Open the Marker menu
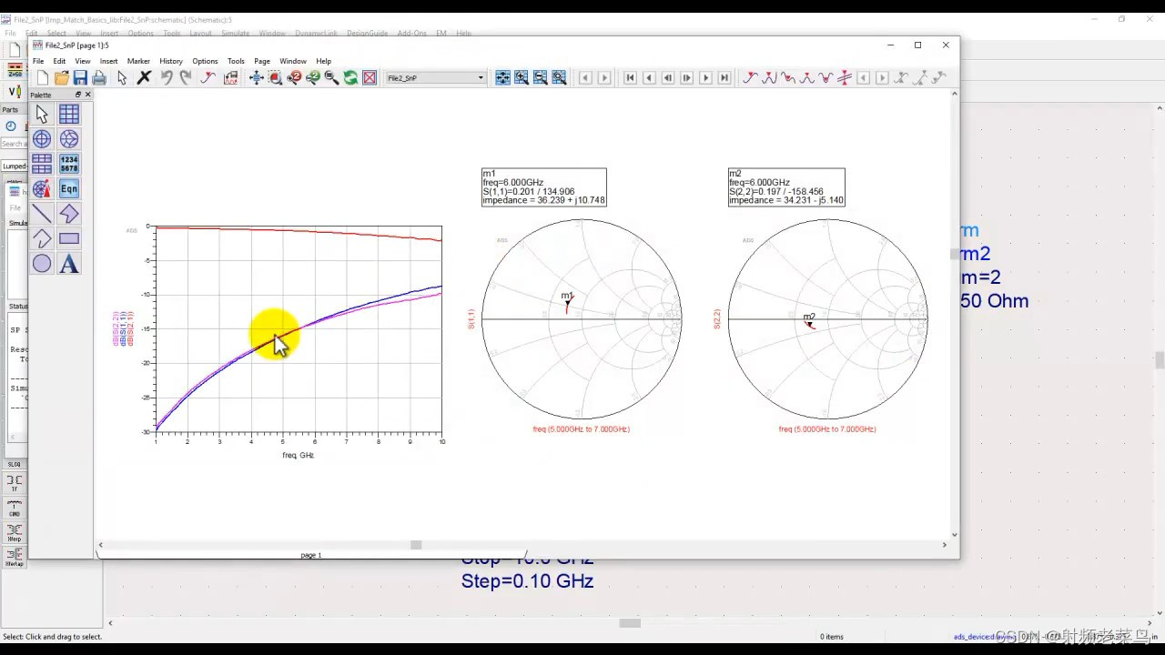Screen dimensions: 1165x655 [138, 61]
